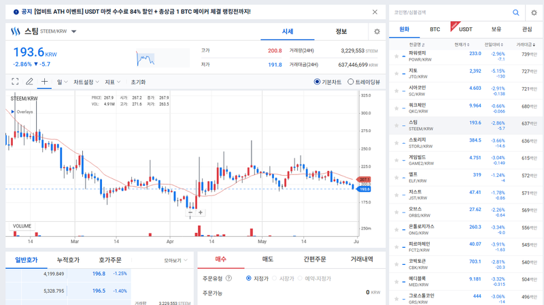Viewport: 544px width, 305px height.
Task: Star 오브스 as favorite
Action: point(396,212)
